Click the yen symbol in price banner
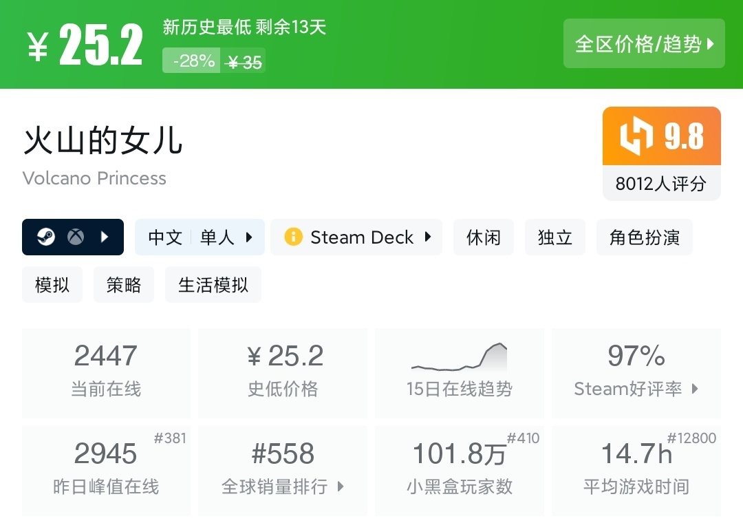This screenshot has height=523, width=743. (39, 48)
